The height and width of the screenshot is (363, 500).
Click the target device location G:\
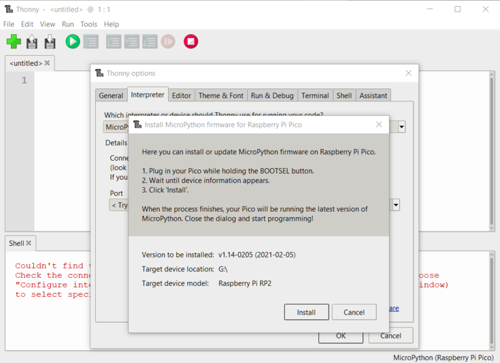223,269
